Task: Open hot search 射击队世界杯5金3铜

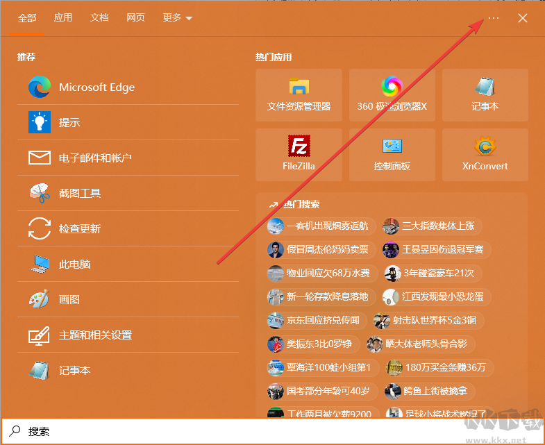Action: pyautogui.click(x=428, y=321)
